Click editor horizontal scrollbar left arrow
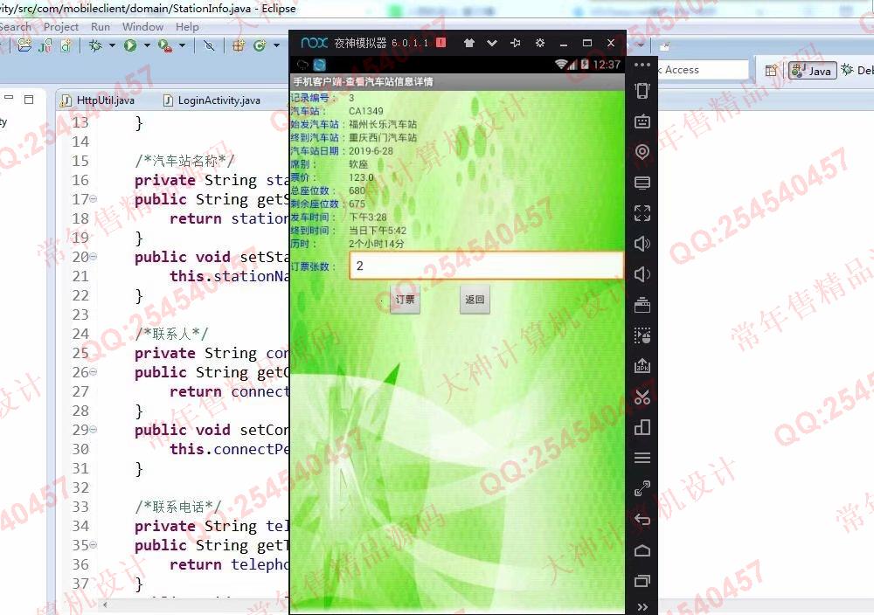Image resolution: width=874 pixels, height=615 pixels. point(105,605)
